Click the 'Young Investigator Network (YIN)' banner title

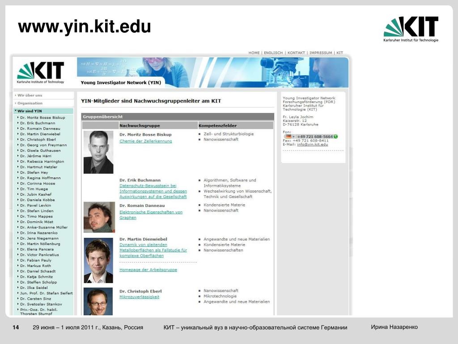click(x=121, y=83)
